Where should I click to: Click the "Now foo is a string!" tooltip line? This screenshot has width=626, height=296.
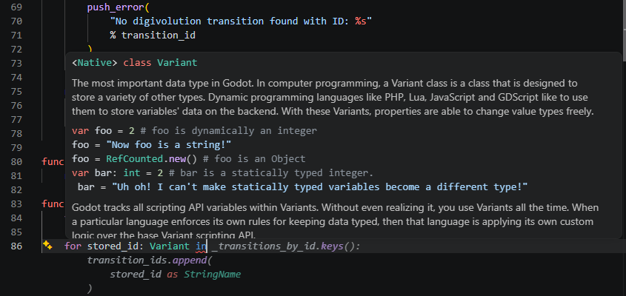152,144
